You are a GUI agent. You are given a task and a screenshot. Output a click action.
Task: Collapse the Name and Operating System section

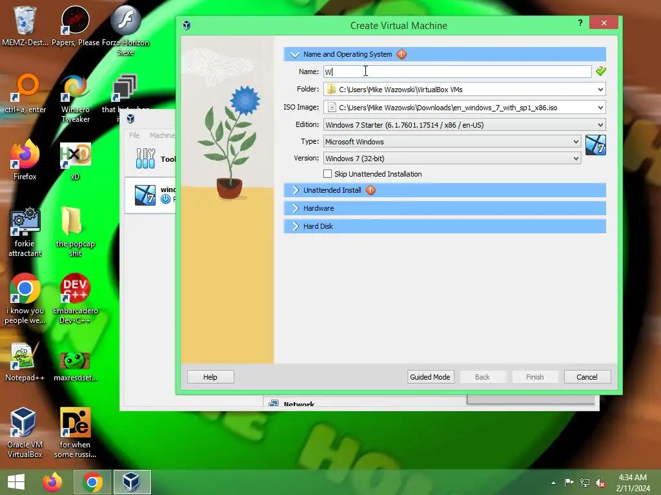[x=295, y=54]
